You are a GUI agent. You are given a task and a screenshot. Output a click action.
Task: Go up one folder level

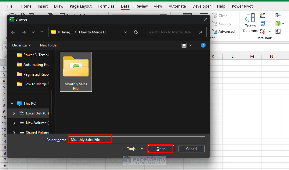(x=42, y=32)
